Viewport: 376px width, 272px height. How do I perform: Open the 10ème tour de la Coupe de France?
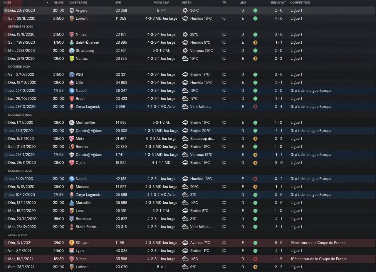(319, 259)
